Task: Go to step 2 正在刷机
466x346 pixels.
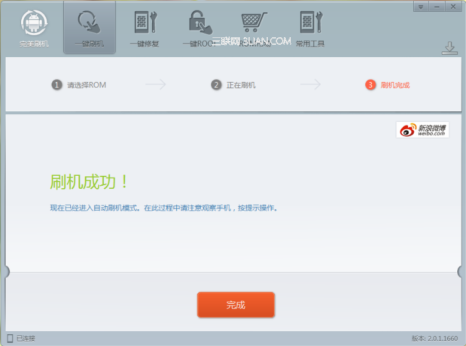Action: click(x=233, y=85)
